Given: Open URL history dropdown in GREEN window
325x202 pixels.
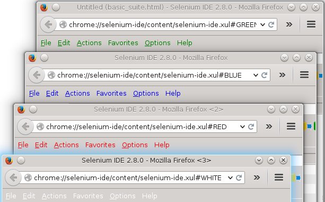Looking at the screenshot, I should point(262,25).
